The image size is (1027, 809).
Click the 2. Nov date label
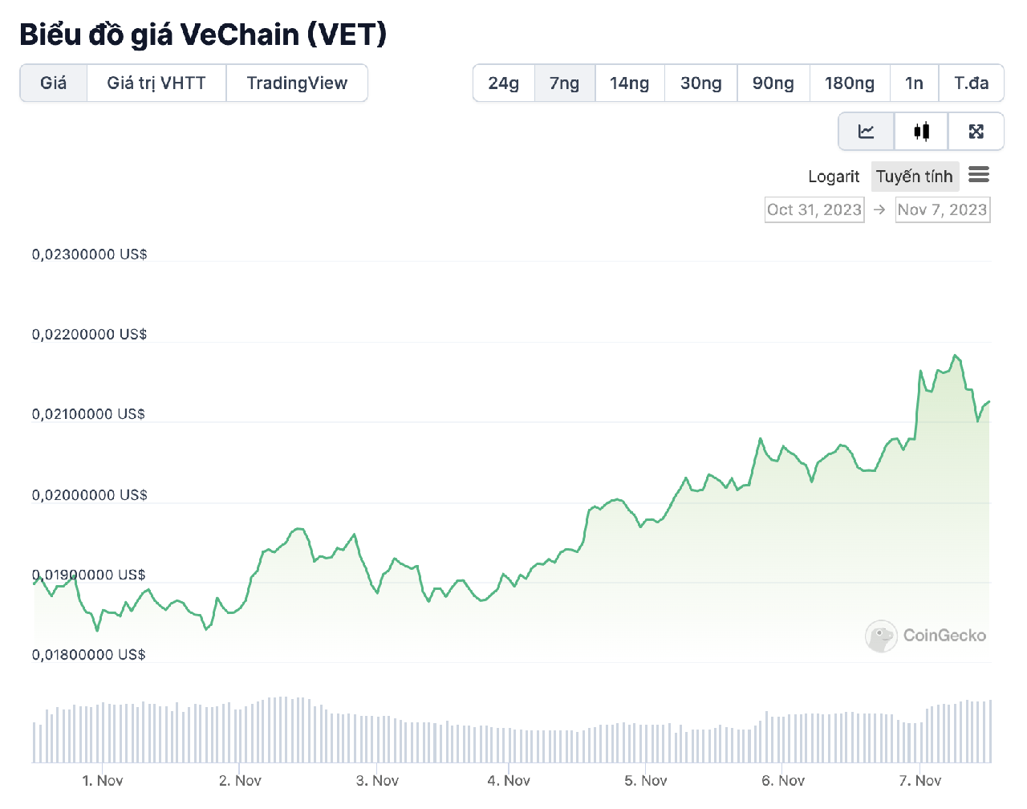click(240, 780)
